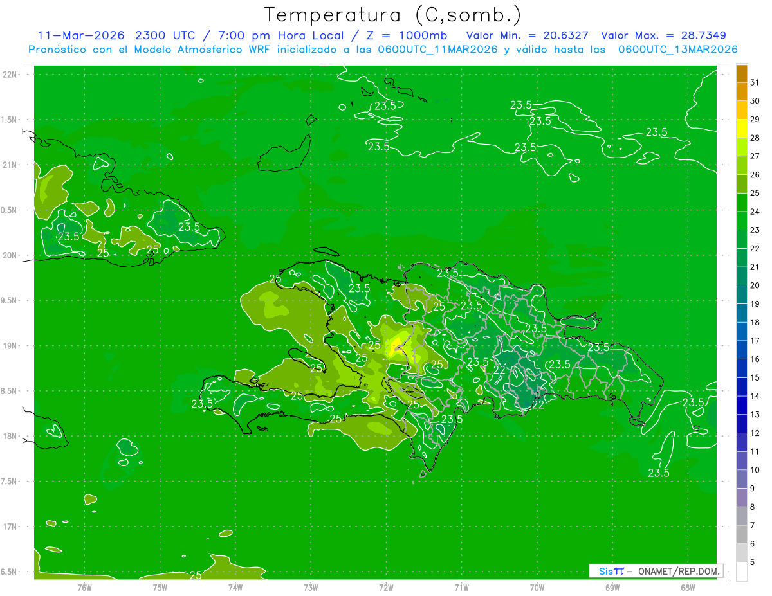Click the '21N' latitude axis label
Viewport: 772px width, 596px height.
tap(11, 165)
